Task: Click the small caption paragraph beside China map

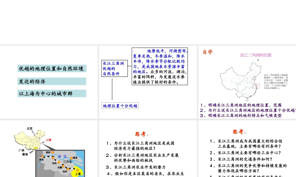Action: tap(276, 81)
